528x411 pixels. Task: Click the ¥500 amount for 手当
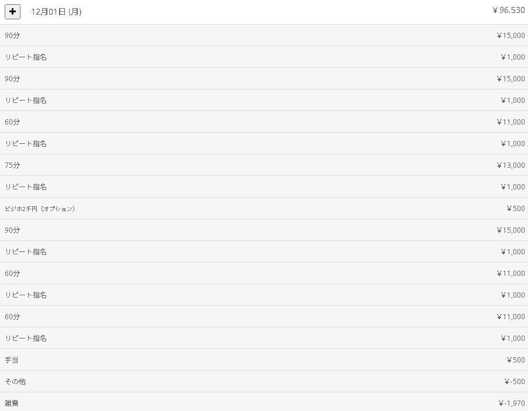(x=516, y=360)
